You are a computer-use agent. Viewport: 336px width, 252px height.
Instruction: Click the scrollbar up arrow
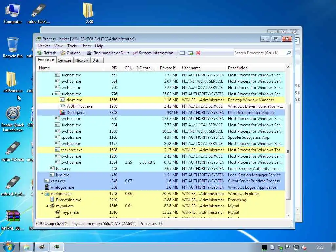(288, 67)
